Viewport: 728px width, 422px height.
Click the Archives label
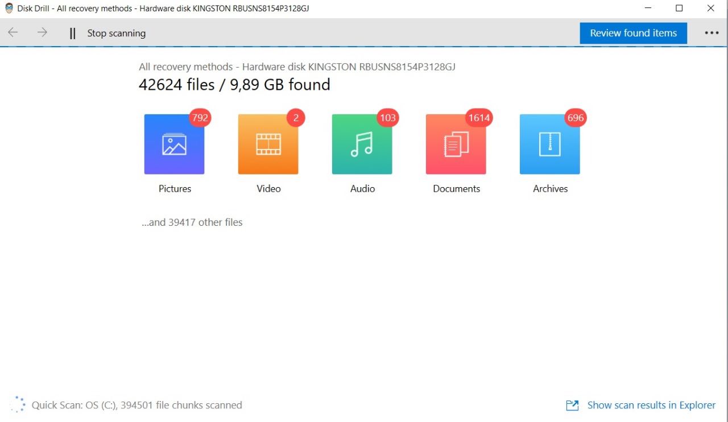pos(550,189)
